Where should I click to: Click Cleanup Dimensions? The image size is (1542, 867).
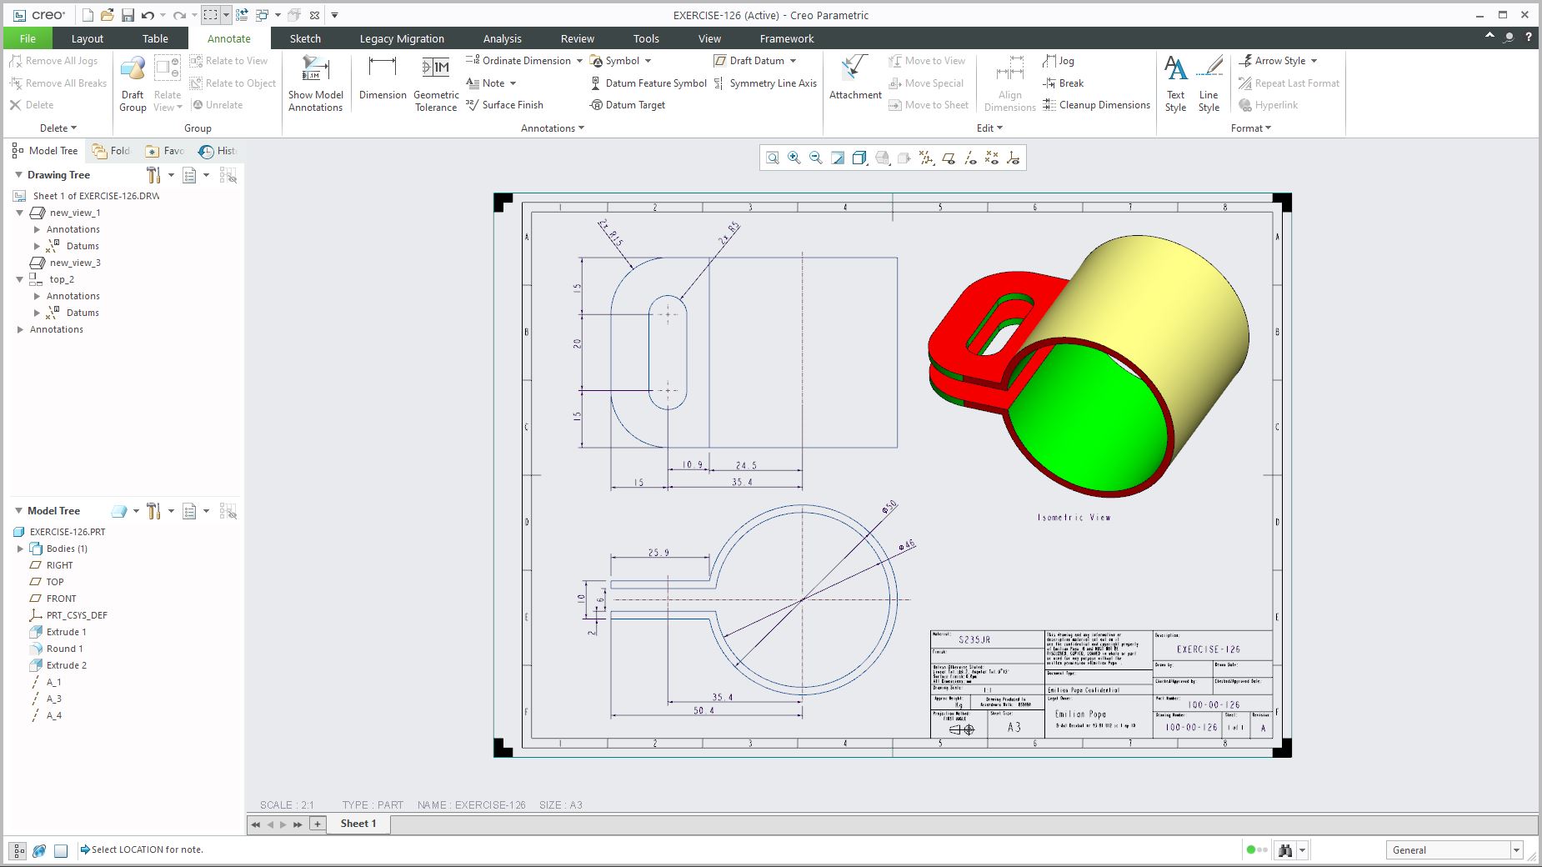(x=1097, y=105)
